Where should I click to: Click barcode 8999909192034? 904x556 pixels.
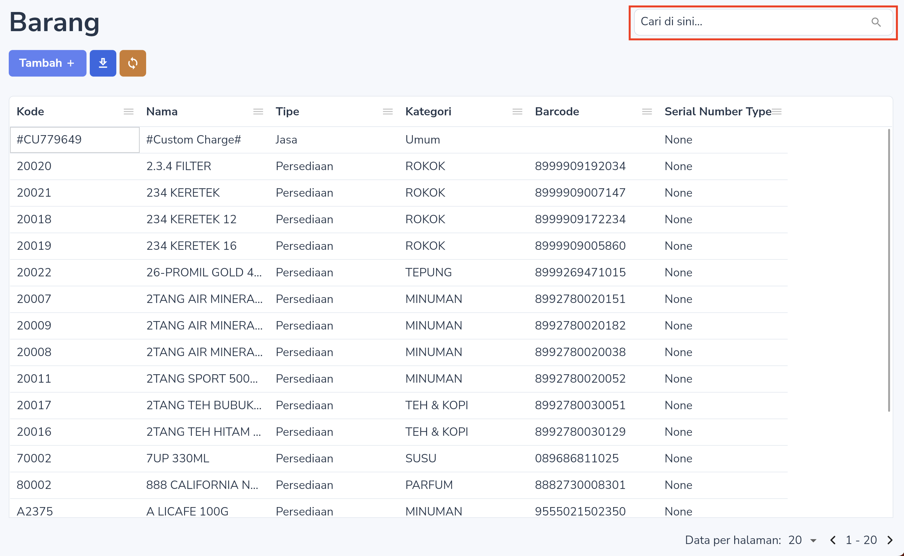point(580,166)
